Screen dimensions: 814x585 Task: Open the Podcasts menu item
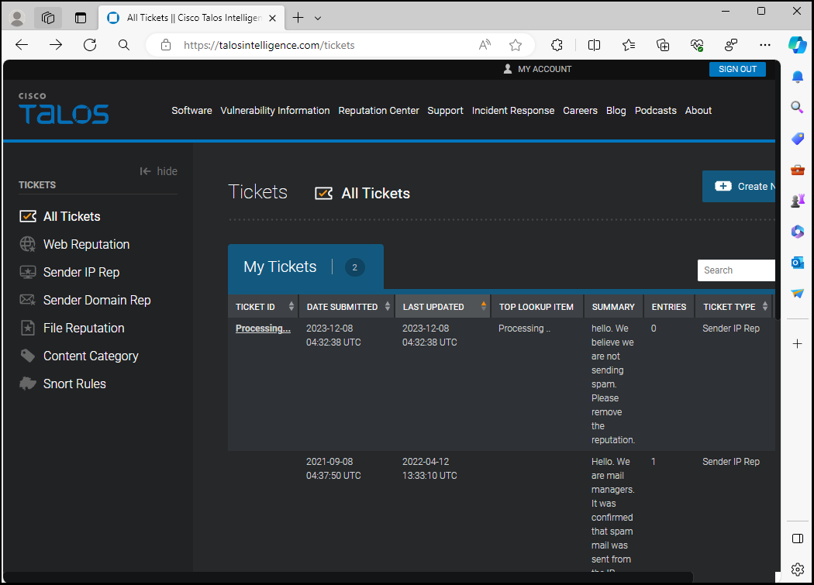pyautogui.click(x=655, y=111)
